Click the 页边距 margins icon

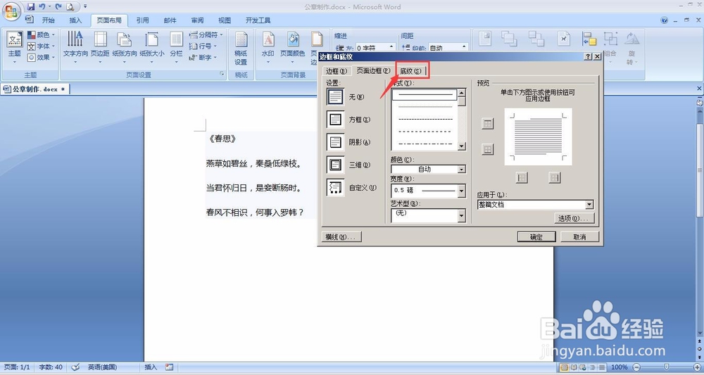tap(100, 39)
